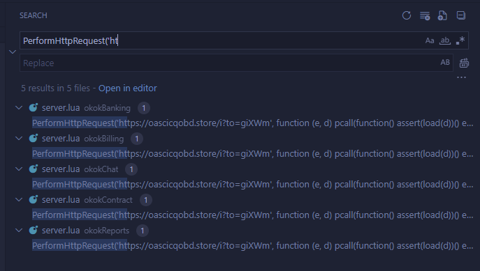The height and width of the screenshot is (271, 480).
Task: Collapse all search results
Action: pos(460,15)
